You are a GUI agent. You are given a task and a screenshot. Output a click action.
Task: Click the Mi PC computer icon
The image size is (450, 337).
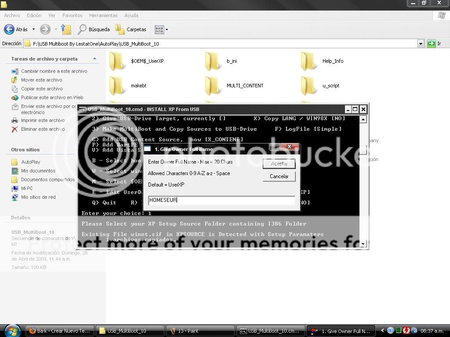pyautogui.click(x=15, y=188)
